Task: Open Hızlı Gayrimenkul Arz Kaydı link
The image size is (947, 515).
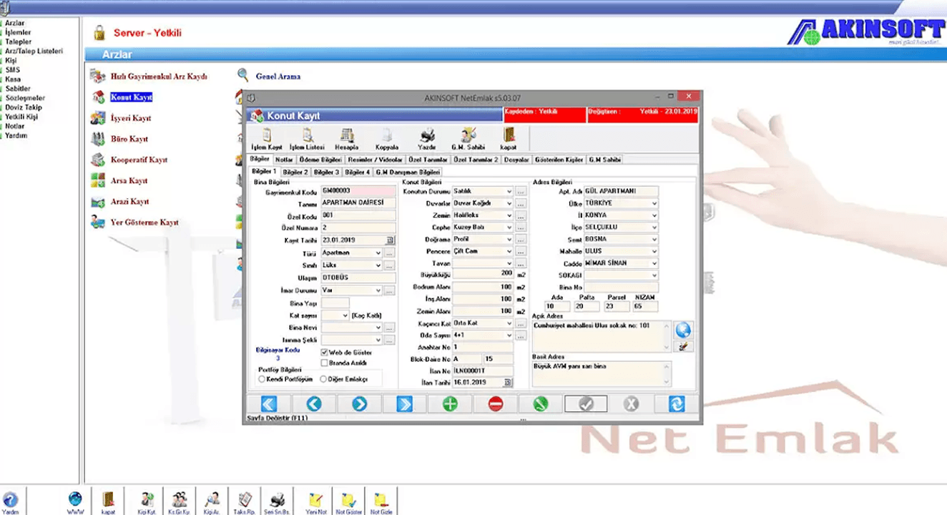Action: click(x=159, y=77)
